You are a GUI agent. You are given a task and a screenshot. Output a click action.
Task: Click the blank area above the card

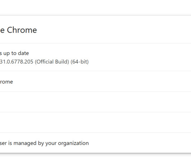pyautogui.click(x=95, y=8)
